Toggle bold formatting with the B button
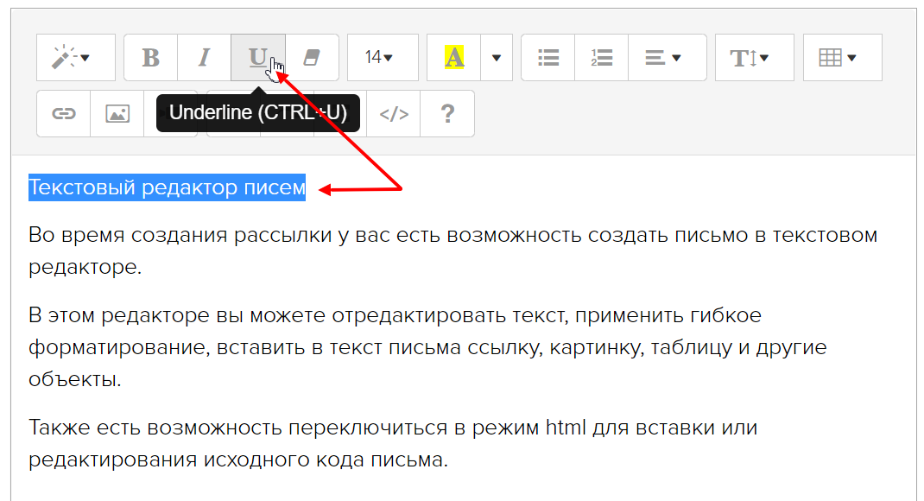Viewport: 924px width, 501px height. 151,58
